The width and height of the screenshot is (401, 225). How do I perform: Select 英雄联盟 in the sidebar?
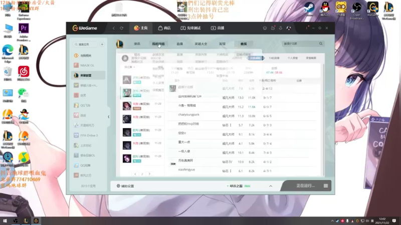88,75
